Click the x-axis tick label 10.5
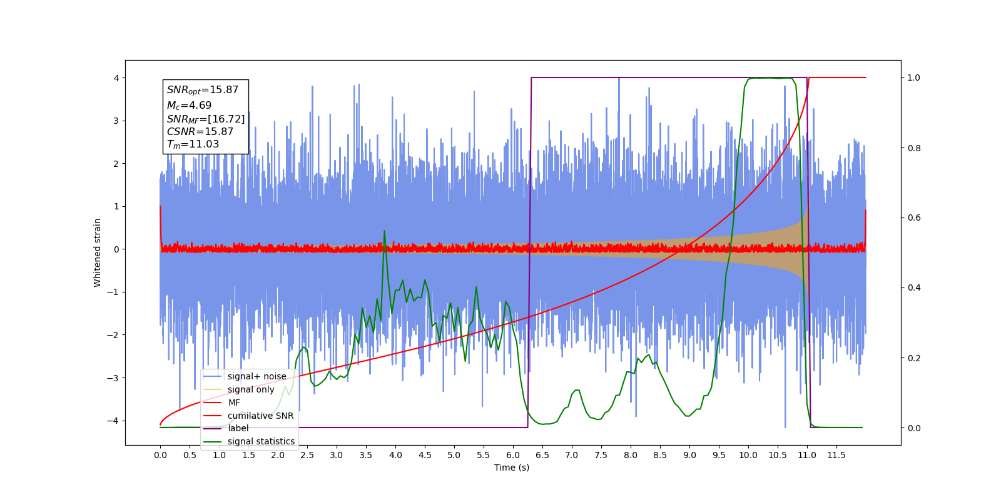 [778, 455]
